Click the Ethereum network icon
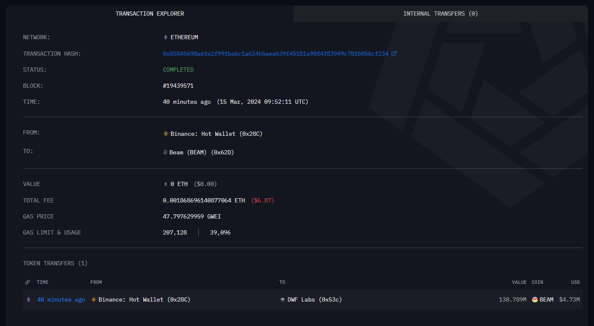 165,38
